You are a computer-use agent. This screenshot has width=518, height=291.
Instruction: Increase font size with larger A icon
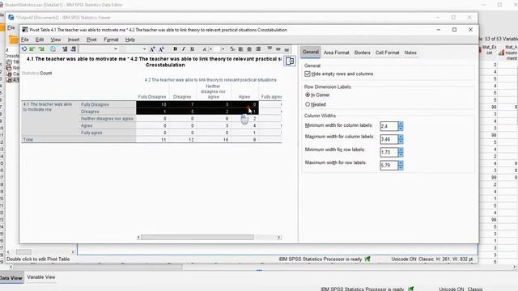(x=153, y=48)
